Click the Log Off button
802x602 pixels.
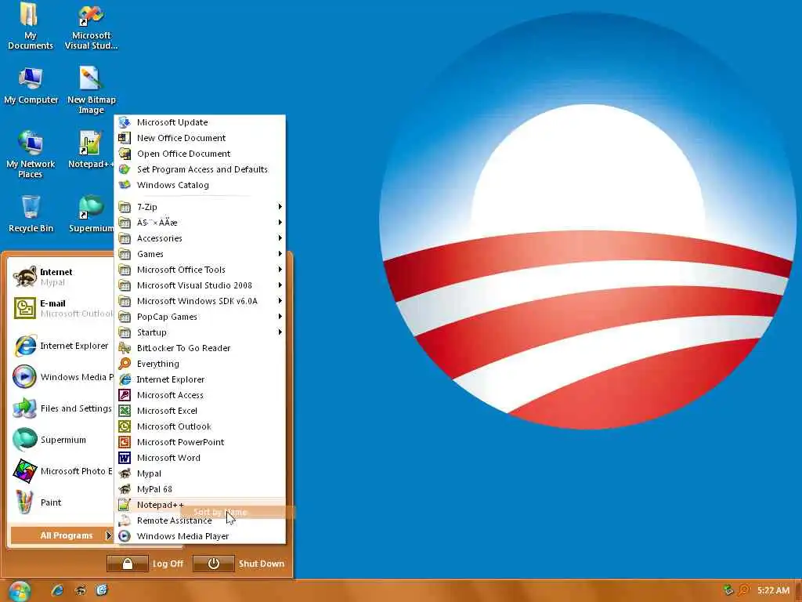(146, 564)
